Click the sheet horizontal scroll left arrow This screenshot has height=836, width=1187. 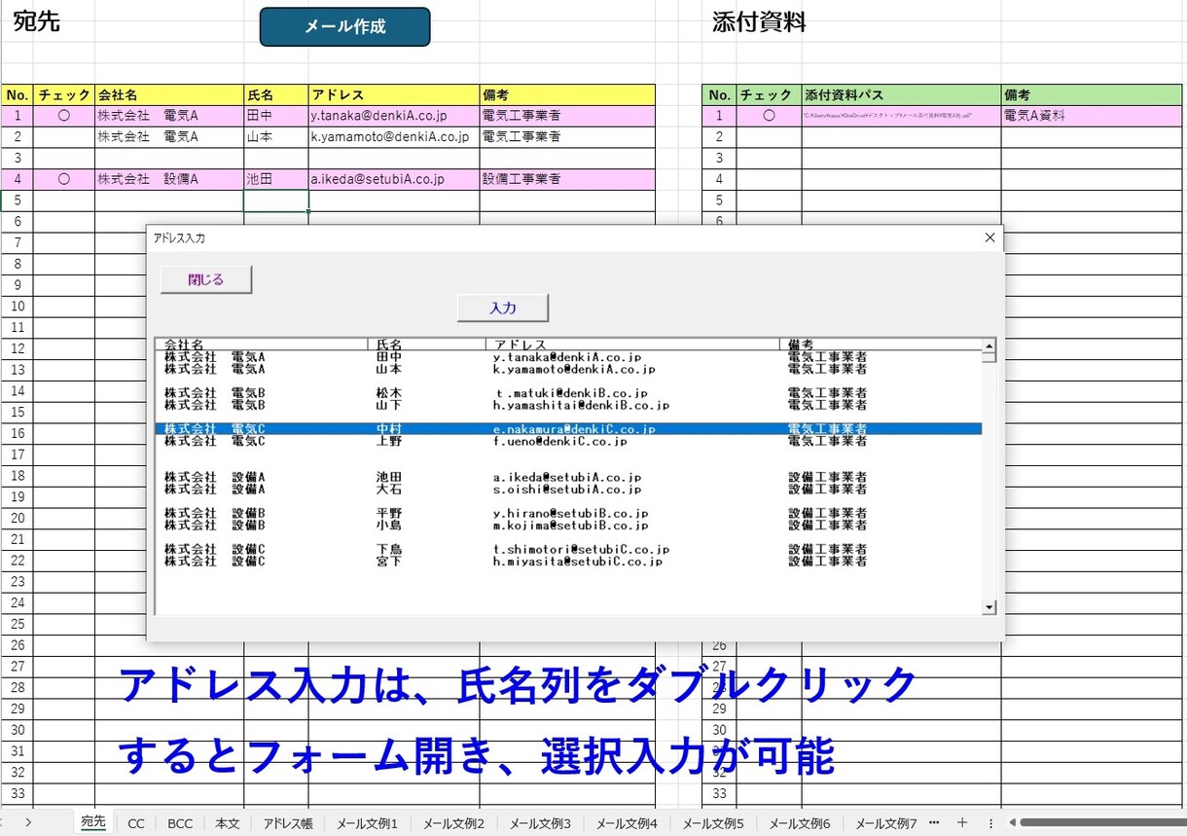coord(1013,822)
